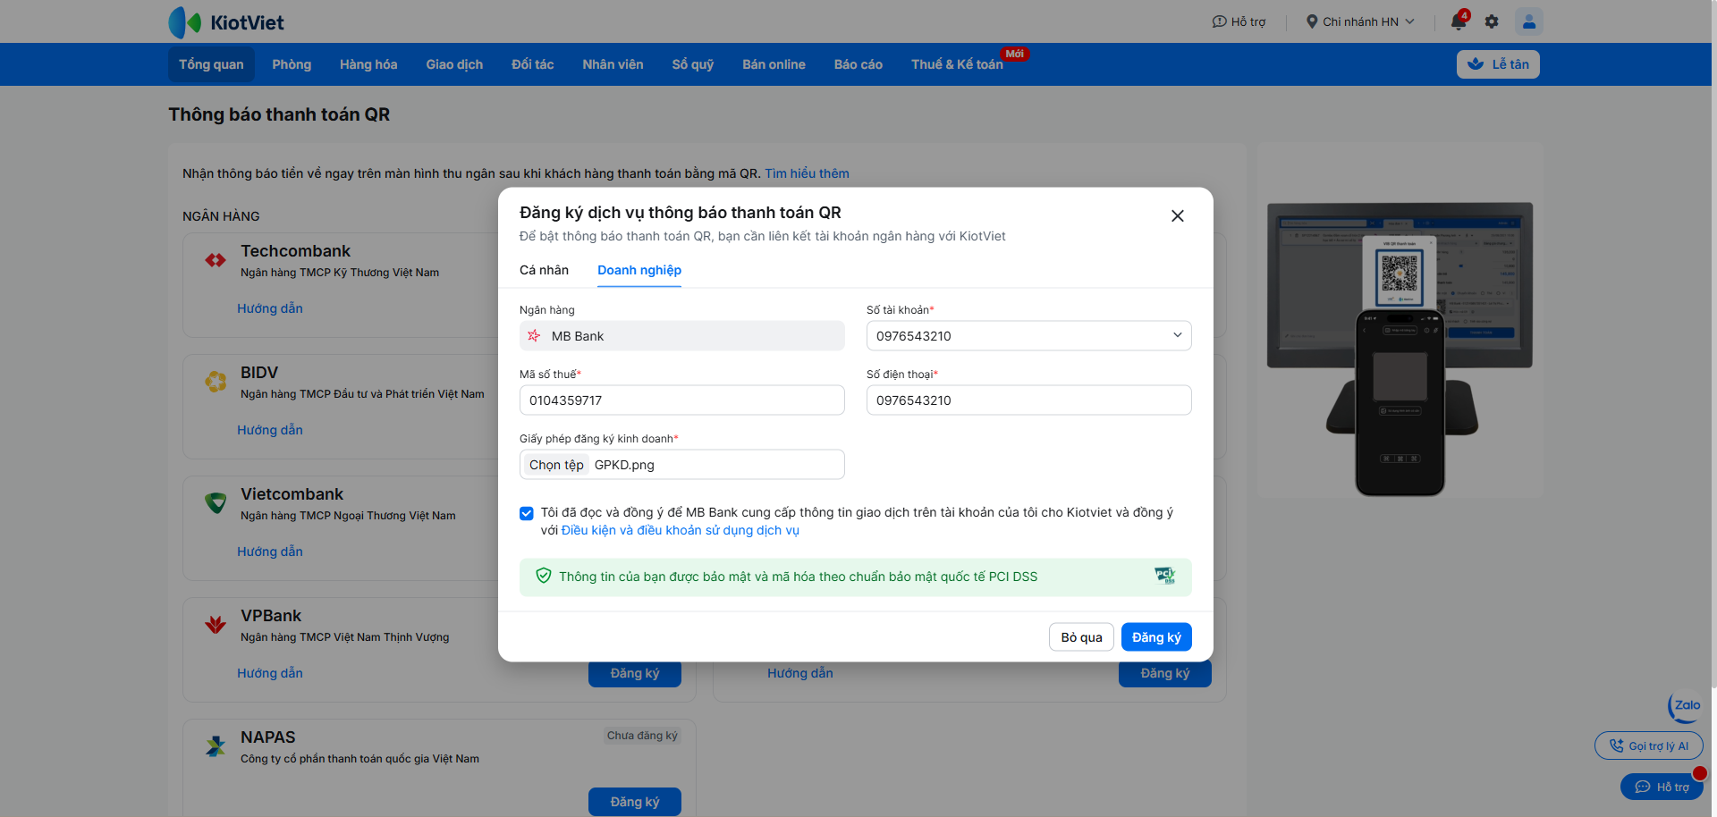Click the Techcombank logo icon

point(216,260)
